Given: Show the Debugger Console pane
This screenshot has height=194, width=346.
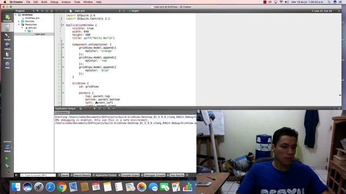Looking at the screenshot, I should 153,175.
